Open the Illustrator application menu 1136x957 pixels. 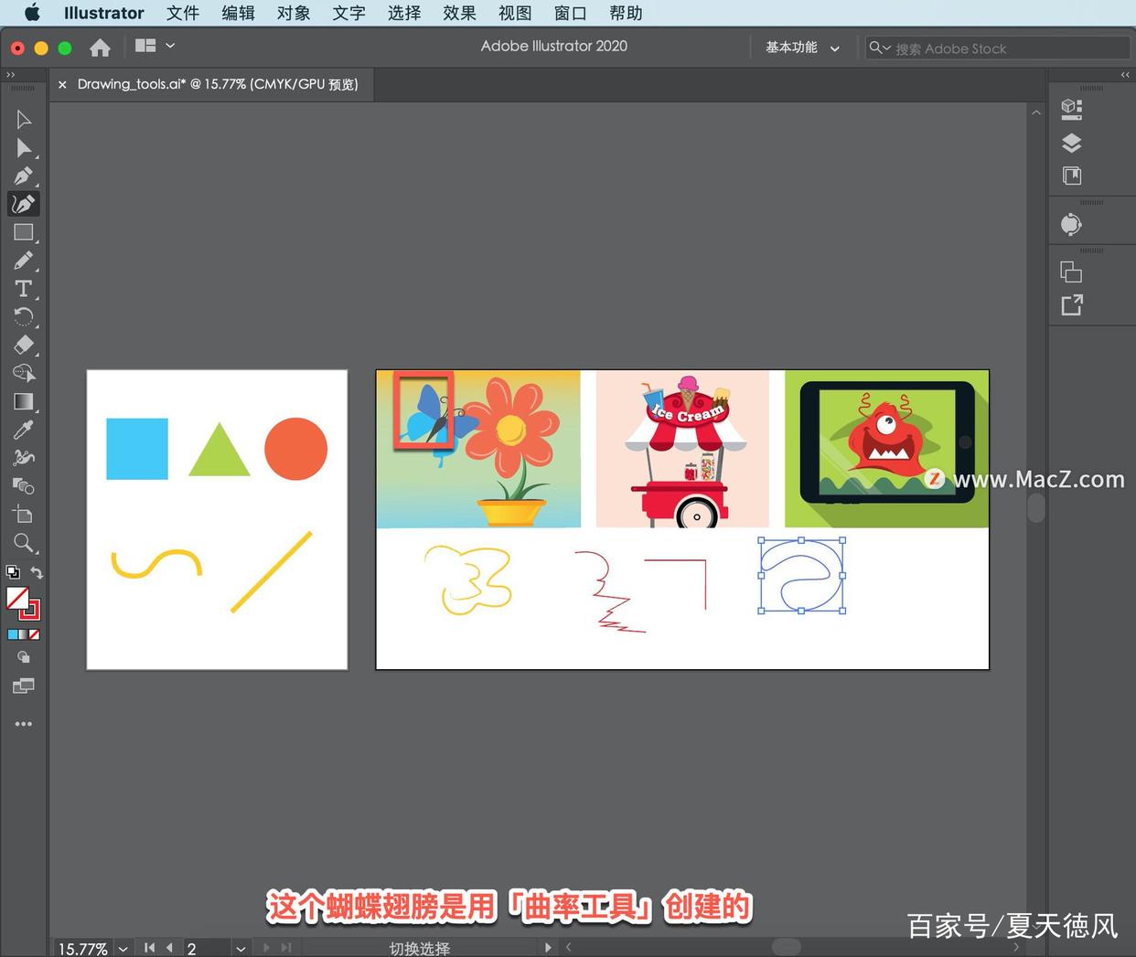(x=103, y=13)
